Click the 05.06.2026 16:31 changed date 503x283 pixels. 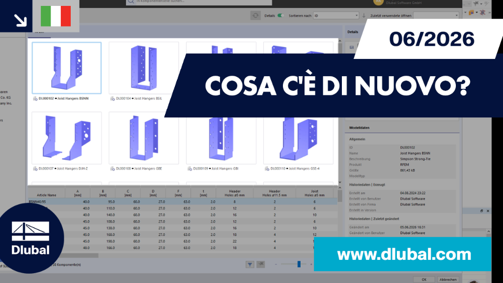point(413,227)
